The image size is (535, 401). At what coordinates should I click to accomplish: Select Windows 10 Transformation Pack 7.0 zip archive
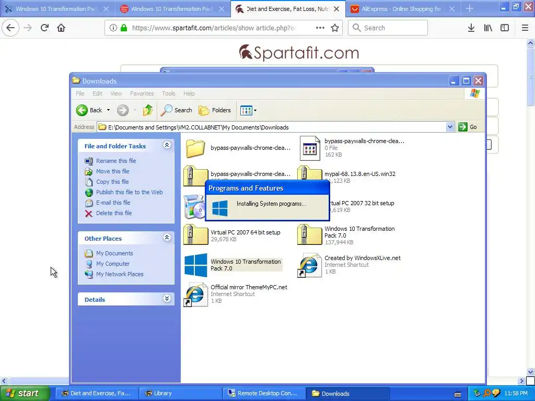point(346,235)
